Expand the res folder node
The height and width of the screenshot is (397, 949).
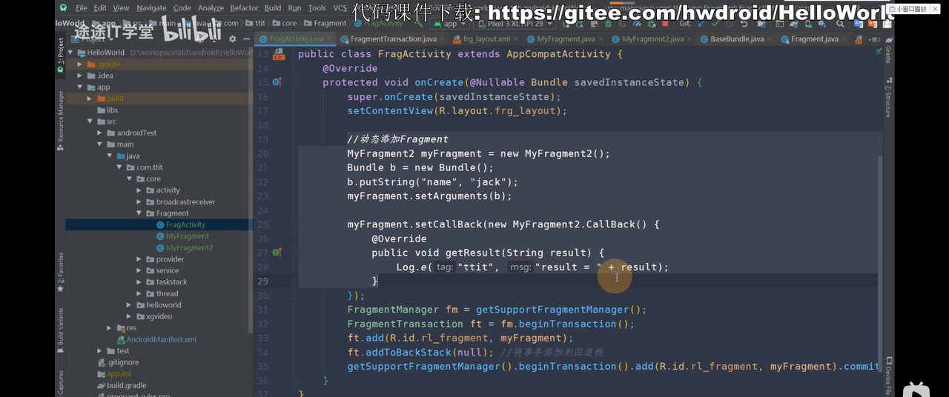(x=110, y=328)
